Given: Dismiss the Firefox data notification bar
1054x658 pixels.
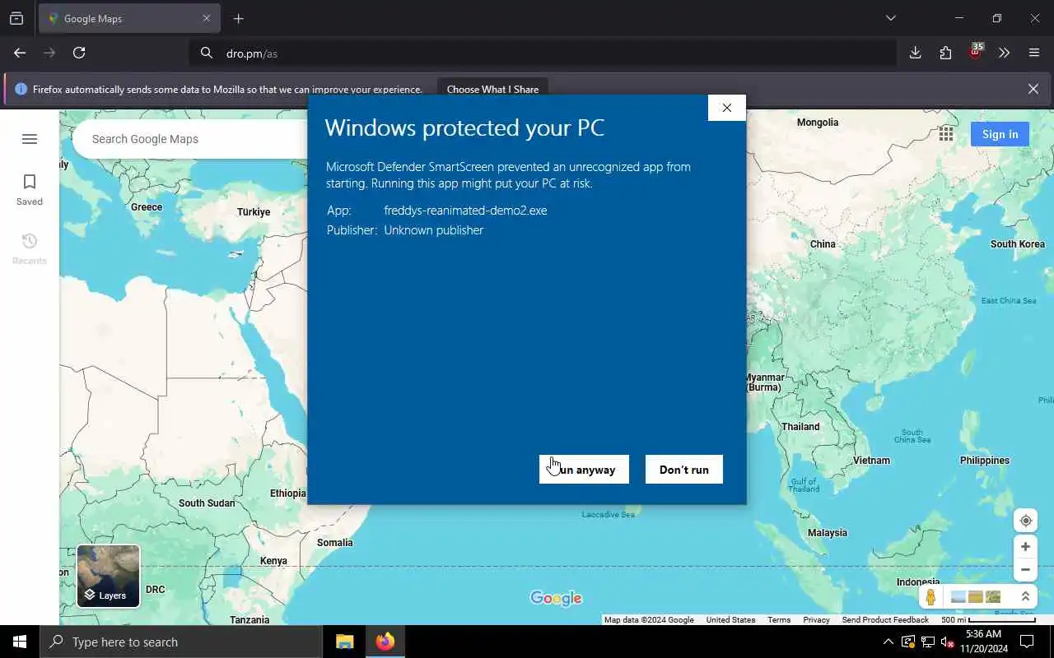Looking at the screenshot, I should click(1033, 89).
